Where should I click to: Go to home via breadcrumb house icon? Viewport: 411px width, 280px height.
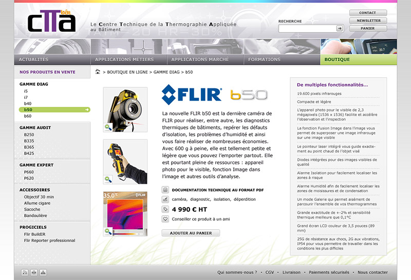click(x=98, y=71)
